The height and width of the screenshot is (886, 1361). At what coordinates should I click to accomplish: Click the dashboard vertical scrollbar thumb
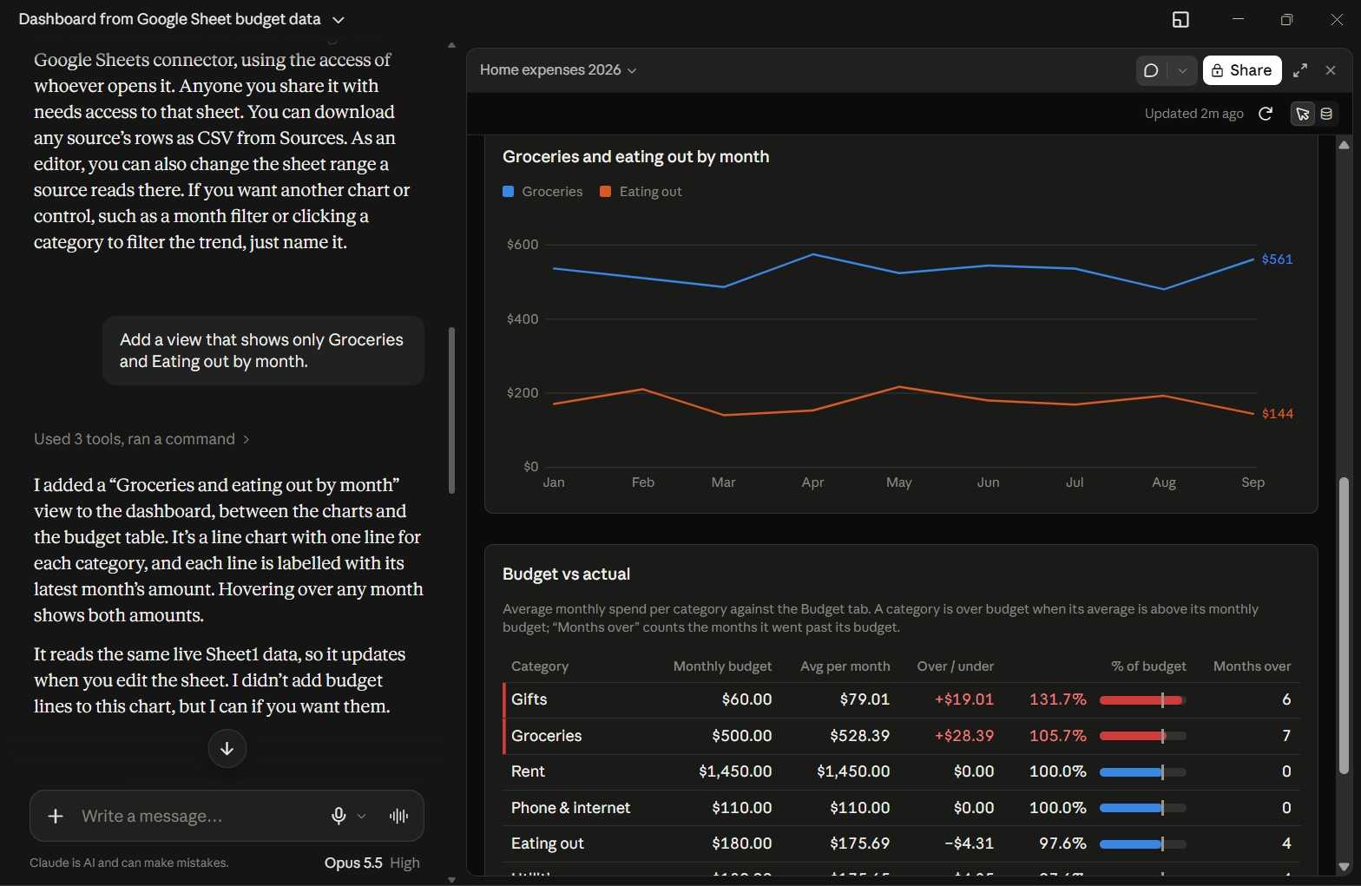[x=1344, y=625]
